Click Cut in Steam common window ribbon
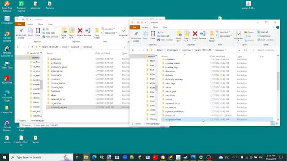Screen dimensions: 287x161 [x=161, y=32]
